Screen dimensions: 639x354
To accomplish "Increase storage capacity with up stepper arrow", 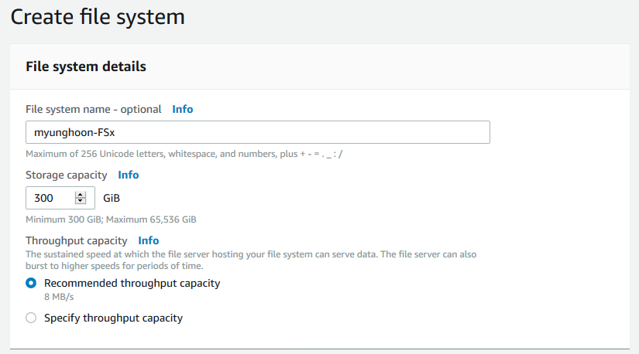I will click(x=81, y=195).
